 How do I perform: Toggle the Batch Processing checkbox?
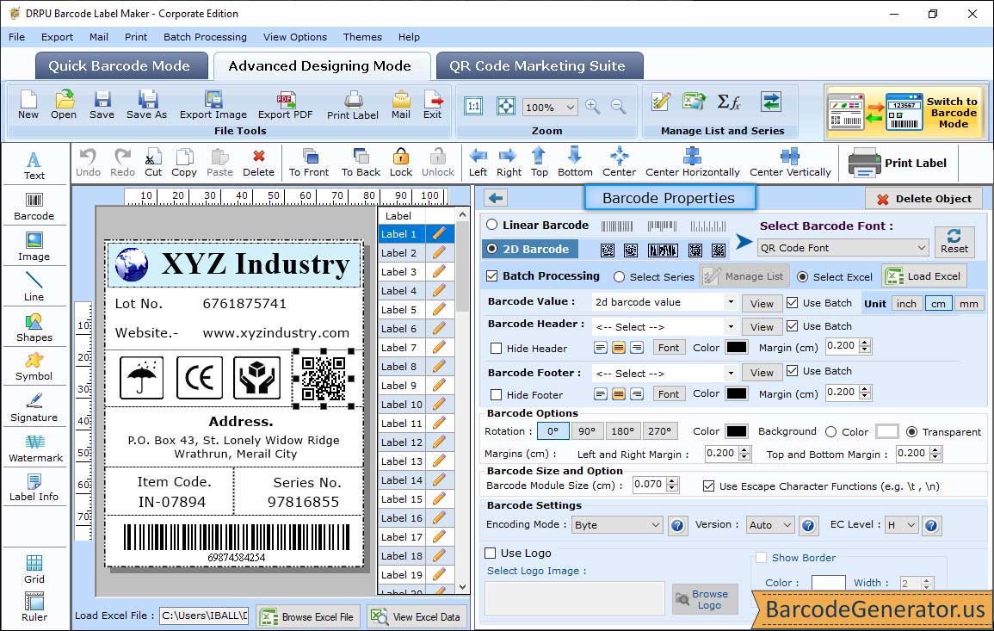492,275
